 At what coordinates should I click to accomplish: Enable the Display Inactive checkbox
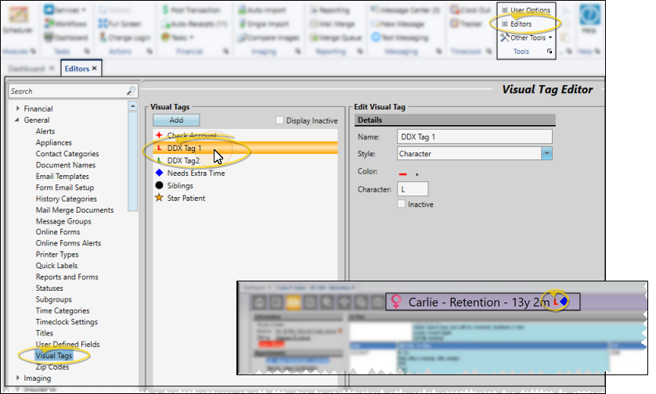click(280, 120)
